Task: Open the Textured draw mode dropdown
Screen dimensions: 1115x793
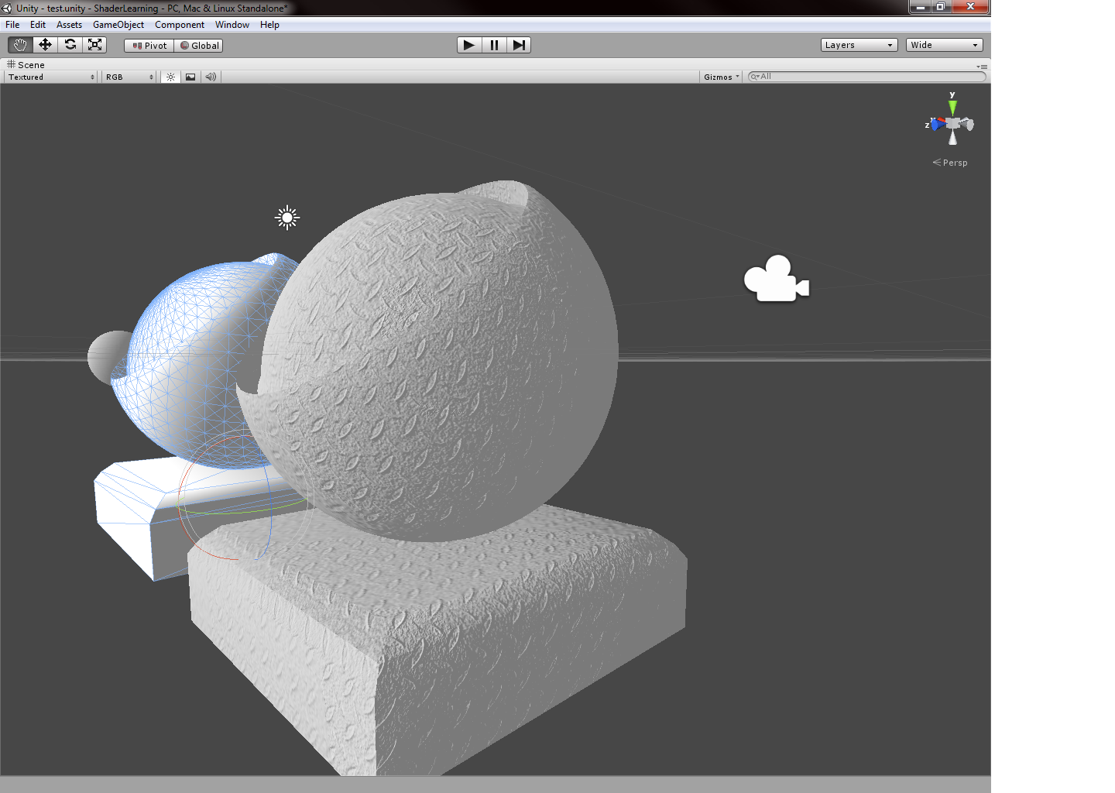Action: (51, 77)
